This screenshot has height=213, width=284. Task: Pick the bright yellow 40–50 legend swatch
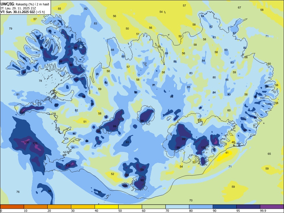pos(106,207)
